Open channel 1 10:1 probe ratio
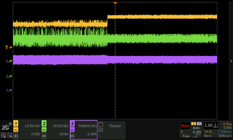233x140 pixels. coord(16,136)
